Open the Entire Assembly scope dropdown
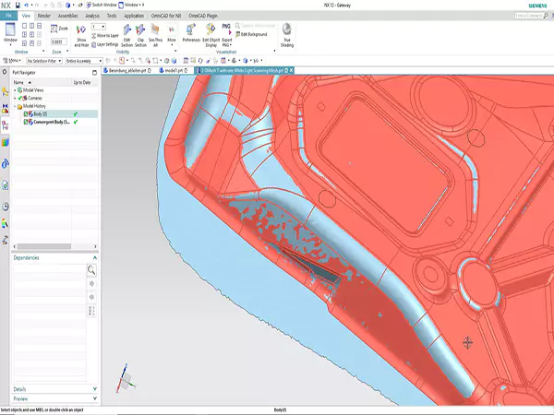 [84, 61]
